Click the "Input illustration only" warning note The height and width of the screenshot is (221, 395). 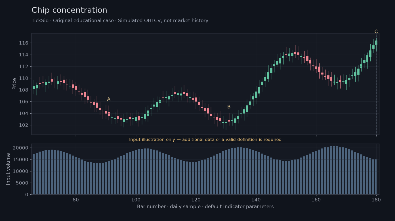click(205, 140)
